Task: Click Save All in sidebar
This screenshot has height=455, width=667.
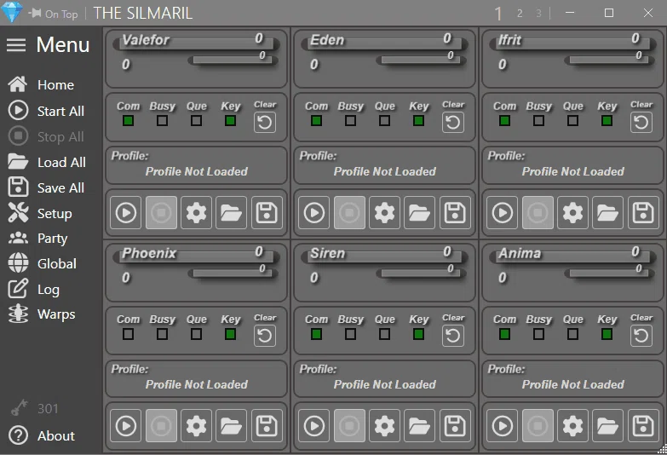Action: pos(46,187)
